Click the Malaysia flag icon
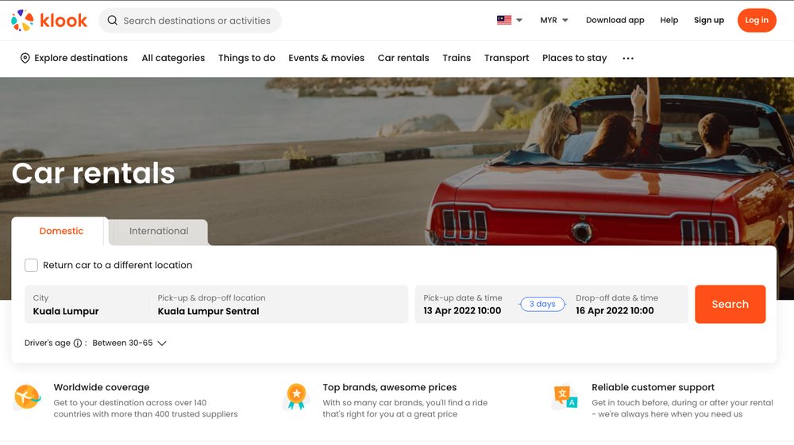 click(504, 21)
